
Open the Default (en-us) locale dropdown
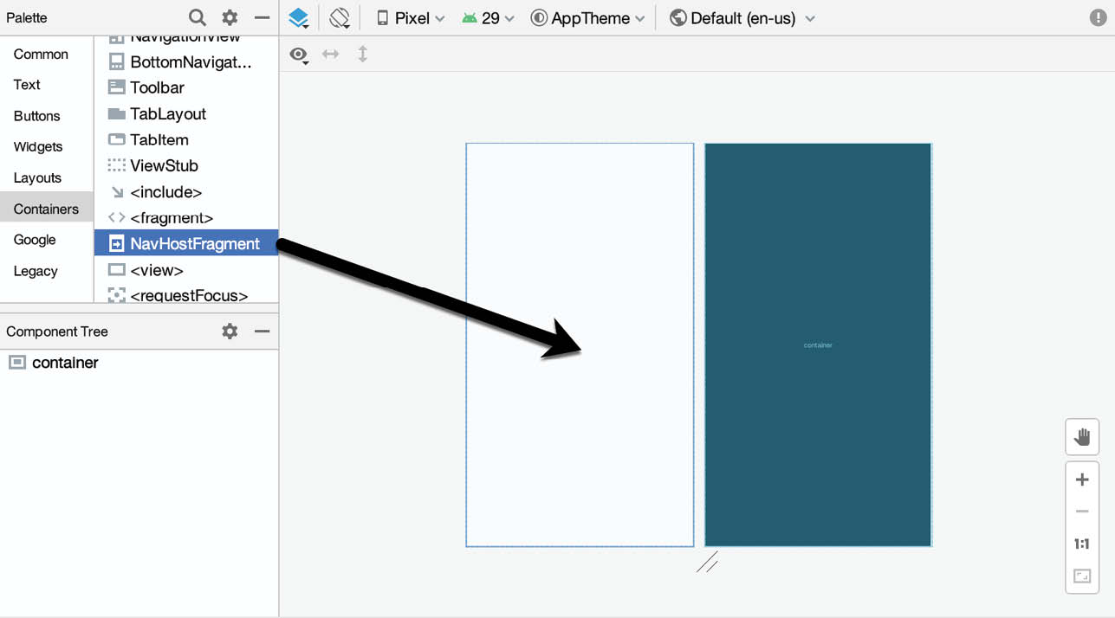[742, 18]
